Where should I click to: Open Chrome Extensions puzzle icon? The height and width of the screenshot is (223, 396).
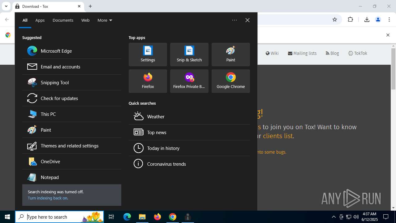[x=350, y=20]
